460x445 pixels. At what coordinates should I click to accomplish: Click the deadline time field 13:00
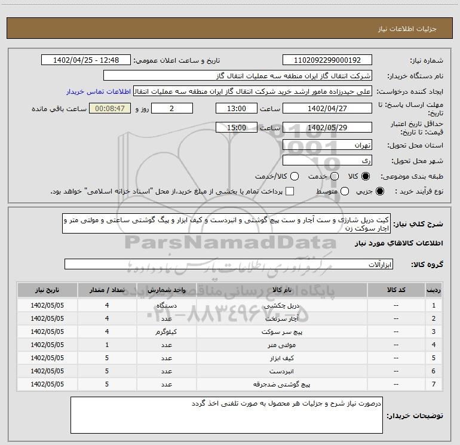click(237, 108)
